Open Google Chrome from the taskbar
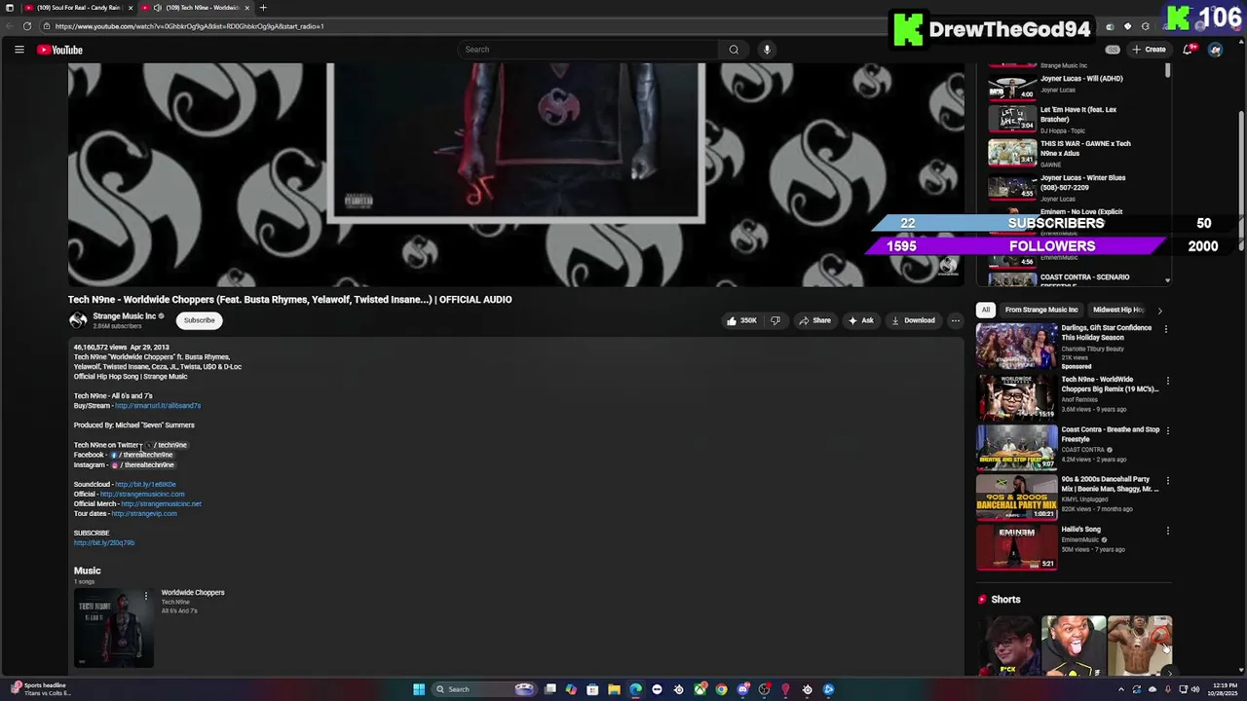Screen dimensions: 1247x701 [x=721, y=689]
